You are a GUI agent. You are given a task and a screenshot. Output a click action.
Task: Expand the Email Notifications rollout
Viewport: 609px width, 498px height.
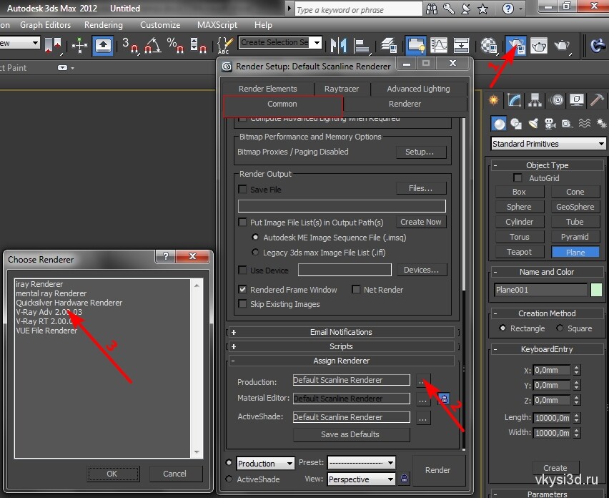341,332
